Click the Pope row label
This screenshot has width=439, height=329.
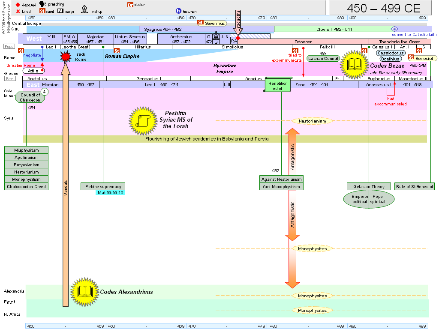tap(9, 46)
